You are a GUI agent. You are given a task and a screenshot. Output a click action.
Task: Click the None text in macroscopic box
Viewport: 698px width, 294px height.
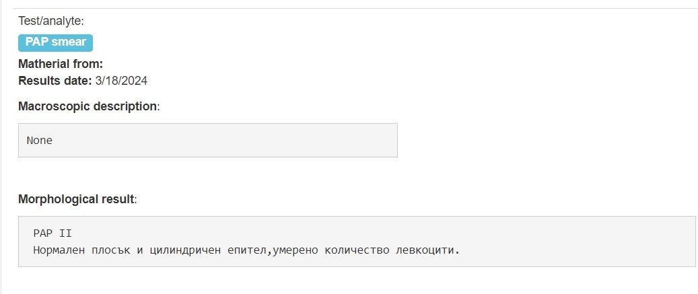(40, 141)
